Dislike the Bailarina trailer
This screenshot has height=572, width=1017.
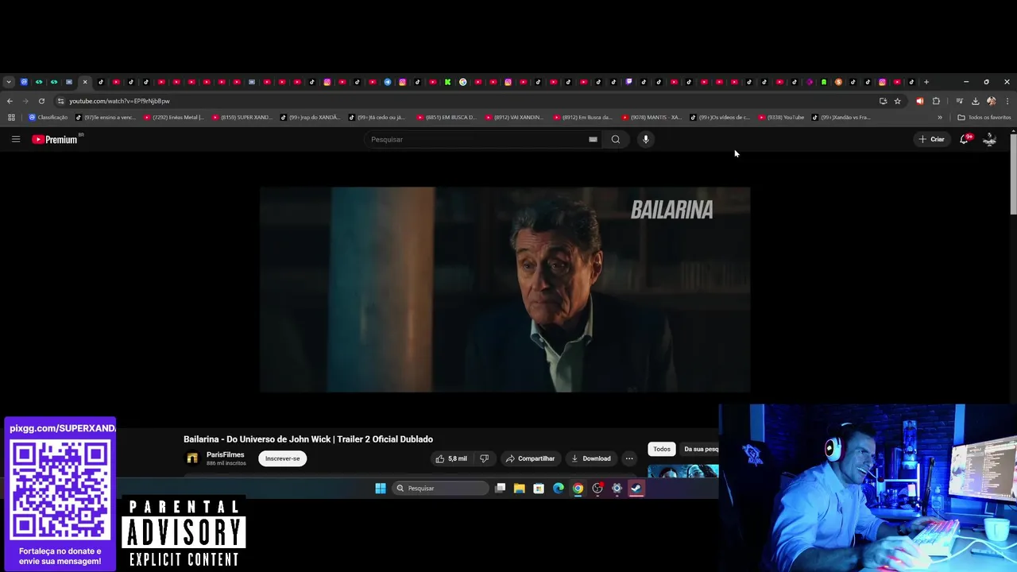click(x=484, y=458)
